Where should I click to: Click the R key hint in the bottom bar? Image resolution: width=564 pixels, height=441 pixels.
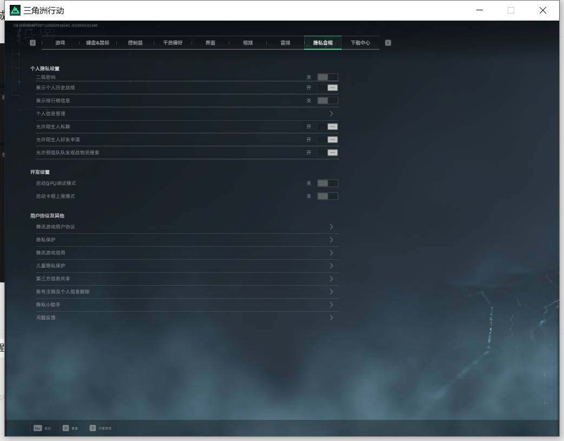pos(65,428)
